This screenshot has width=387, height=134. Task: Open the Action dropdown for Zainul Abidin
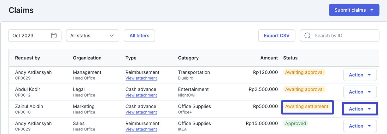tap(360, 109)
